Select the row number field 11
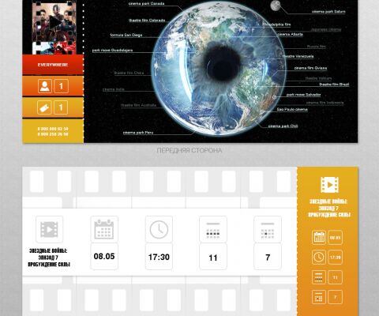379x316 pixels. 213,257
